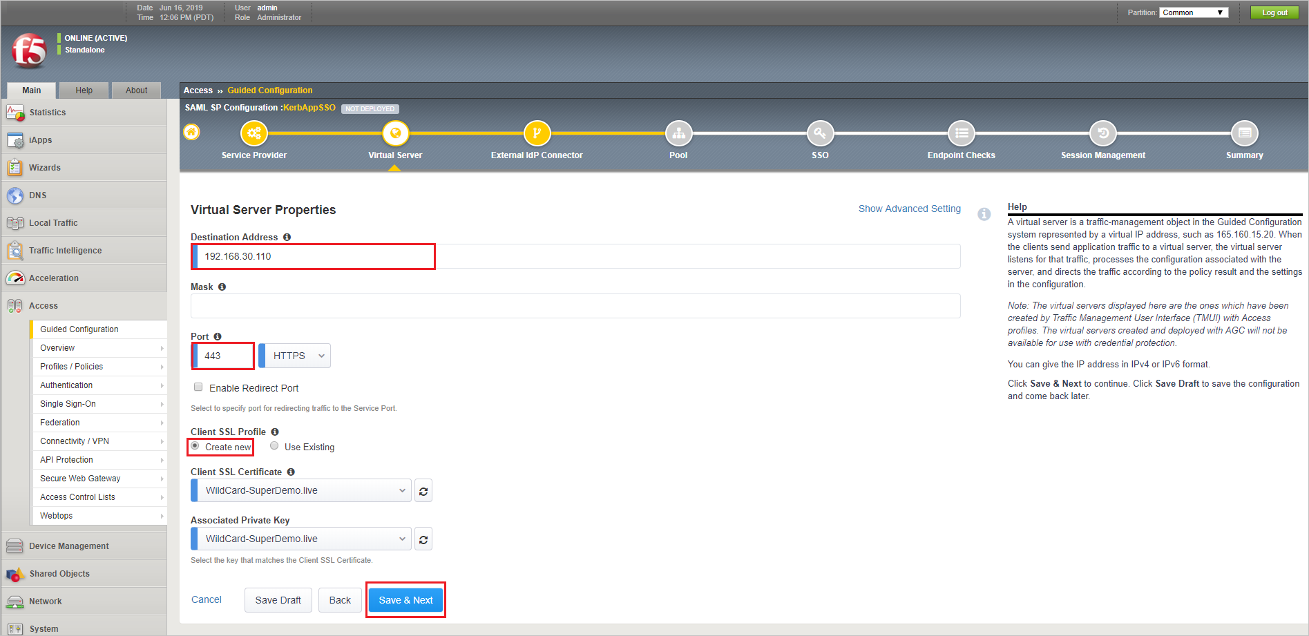Open the Shared Objects section icon
The height and width of the screenshot is (636, 1309).
pos(15,574)
